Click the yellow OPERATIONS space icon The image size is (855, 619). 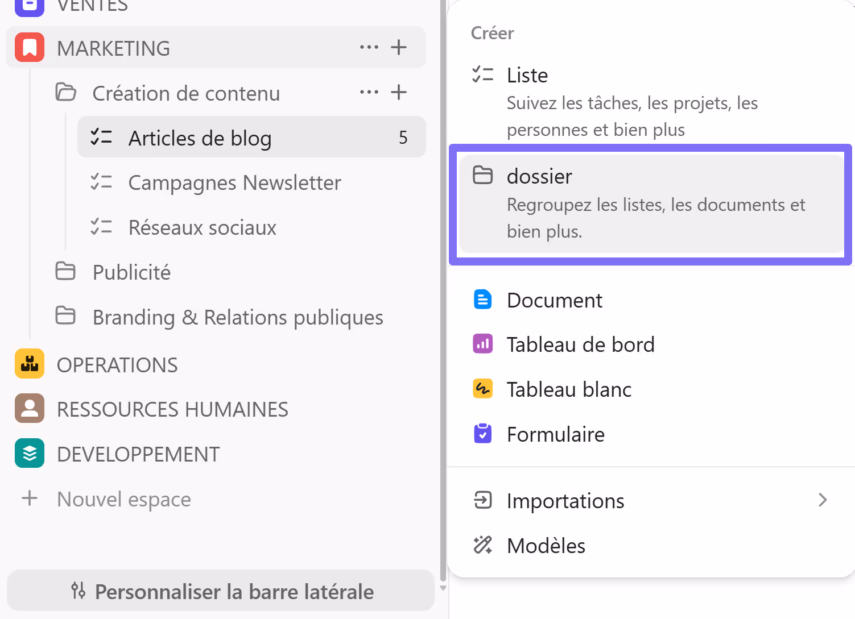coord(29,364)
